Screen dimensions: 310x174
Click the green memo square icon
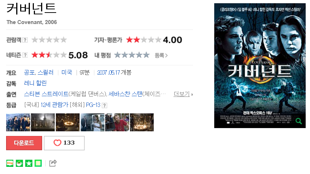coord(38,163)
